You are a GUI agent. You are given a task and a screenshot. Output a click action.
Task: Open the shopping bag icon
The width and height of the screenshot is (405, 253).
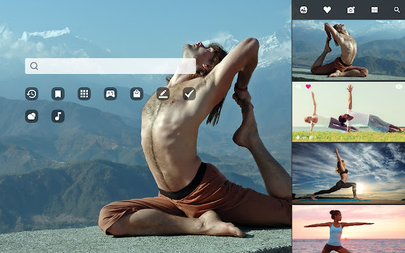click(x=136, y=94)
